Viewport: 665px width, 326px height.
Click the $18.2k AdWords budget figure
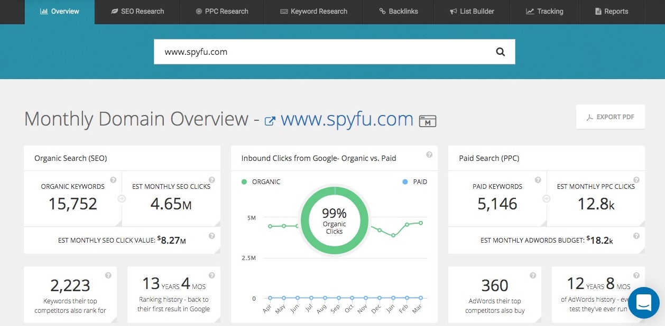tap(599, 240)
